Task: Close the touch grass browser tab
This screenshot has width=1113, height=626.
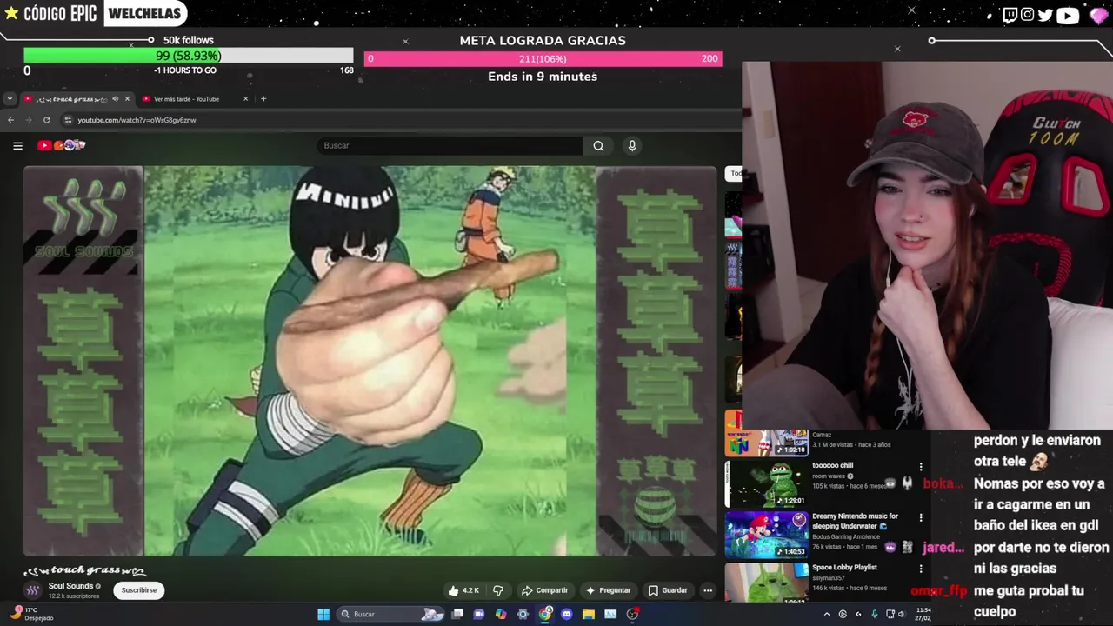Action: tap(127, 98)
